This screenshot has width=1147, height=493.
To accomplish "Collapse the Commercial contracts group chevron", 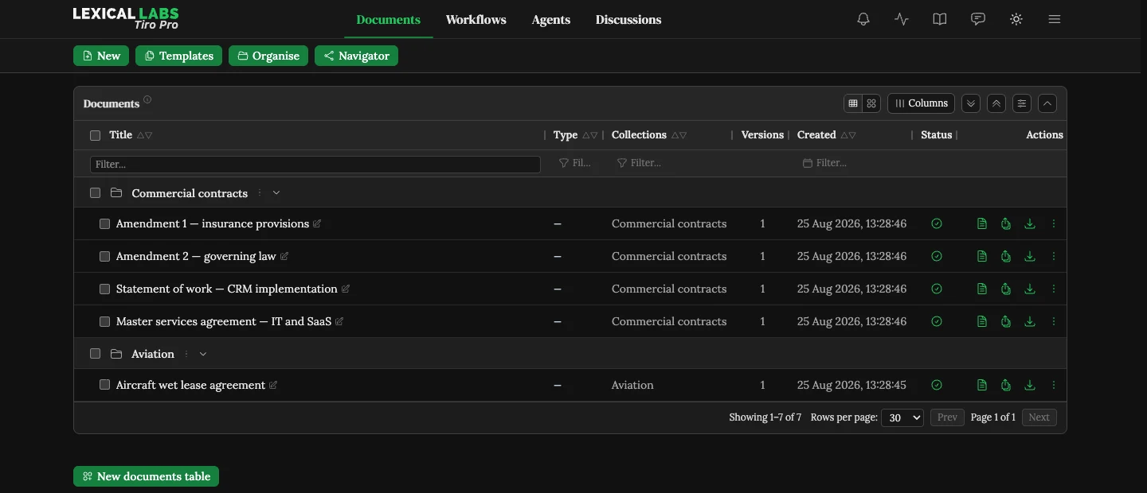I will click(x=276, y=193).
